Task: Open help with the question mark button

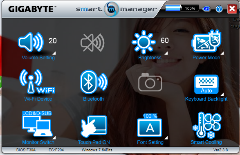Action: pos(219,9)
